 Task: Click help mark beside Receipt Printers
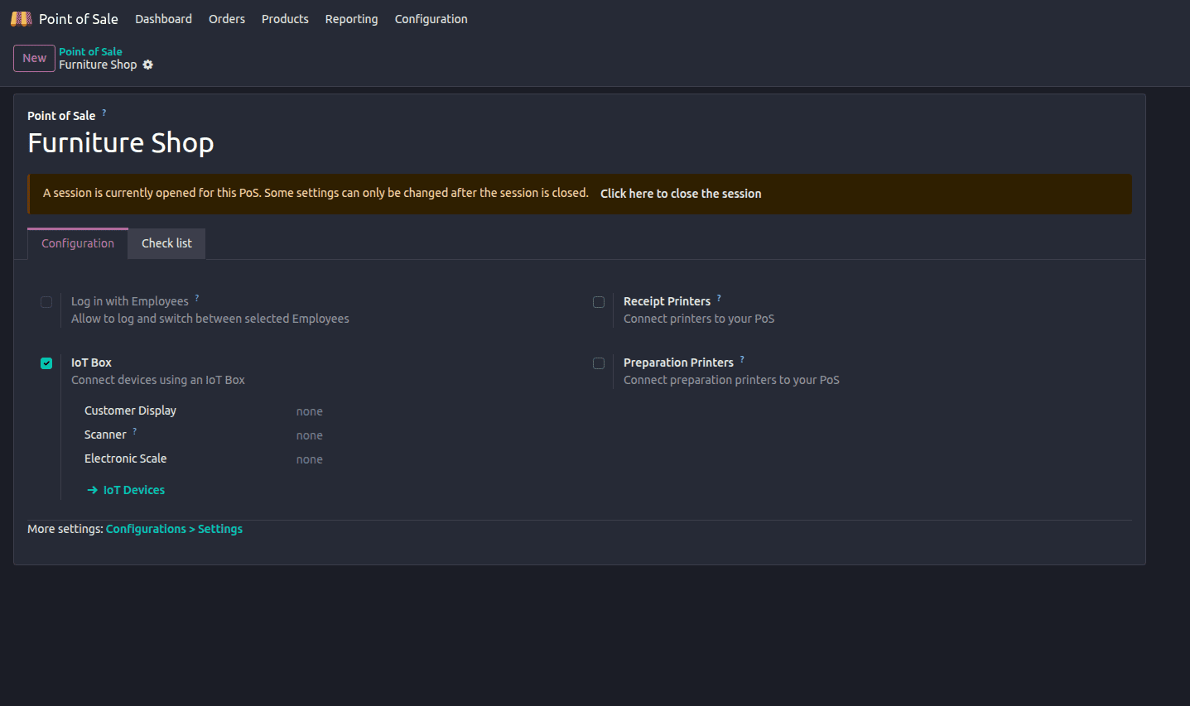pyautogui.click(x=719, y=297)
